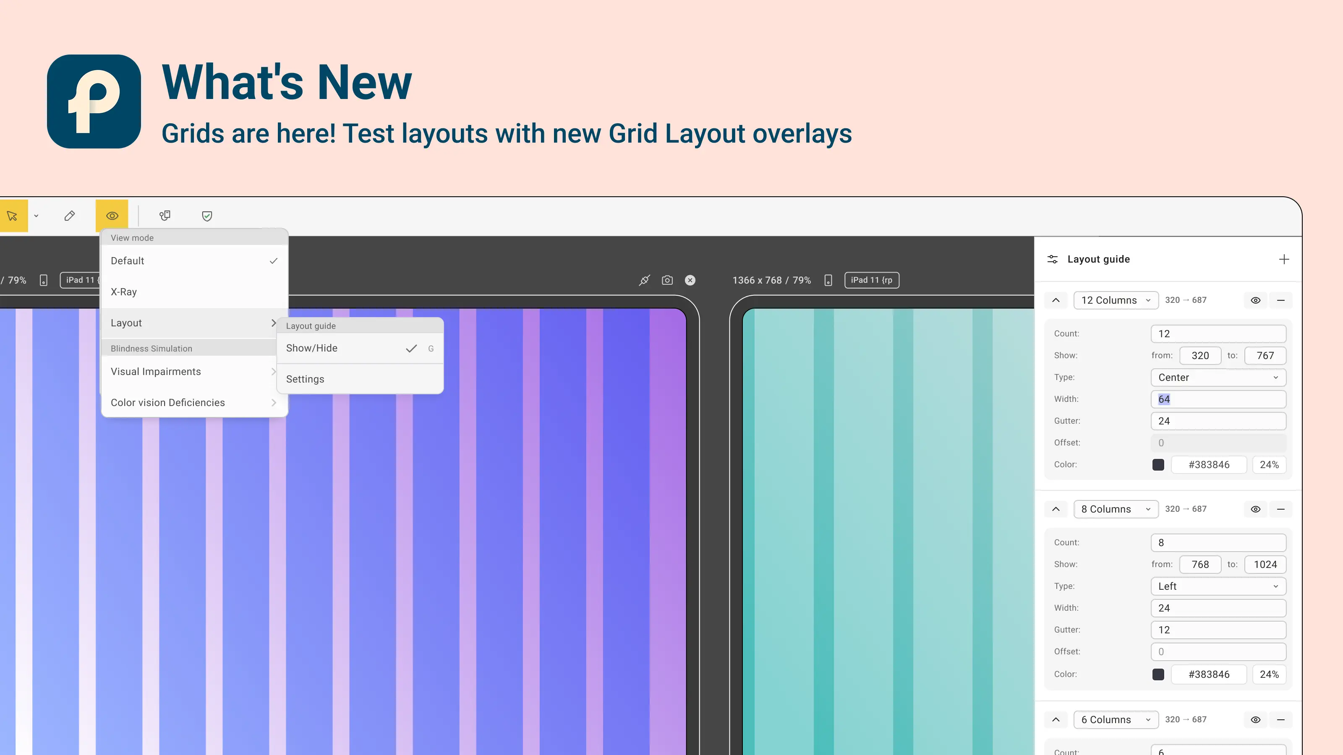
Task: Collapse the 8 Columns guide section
Action: 1056,509
